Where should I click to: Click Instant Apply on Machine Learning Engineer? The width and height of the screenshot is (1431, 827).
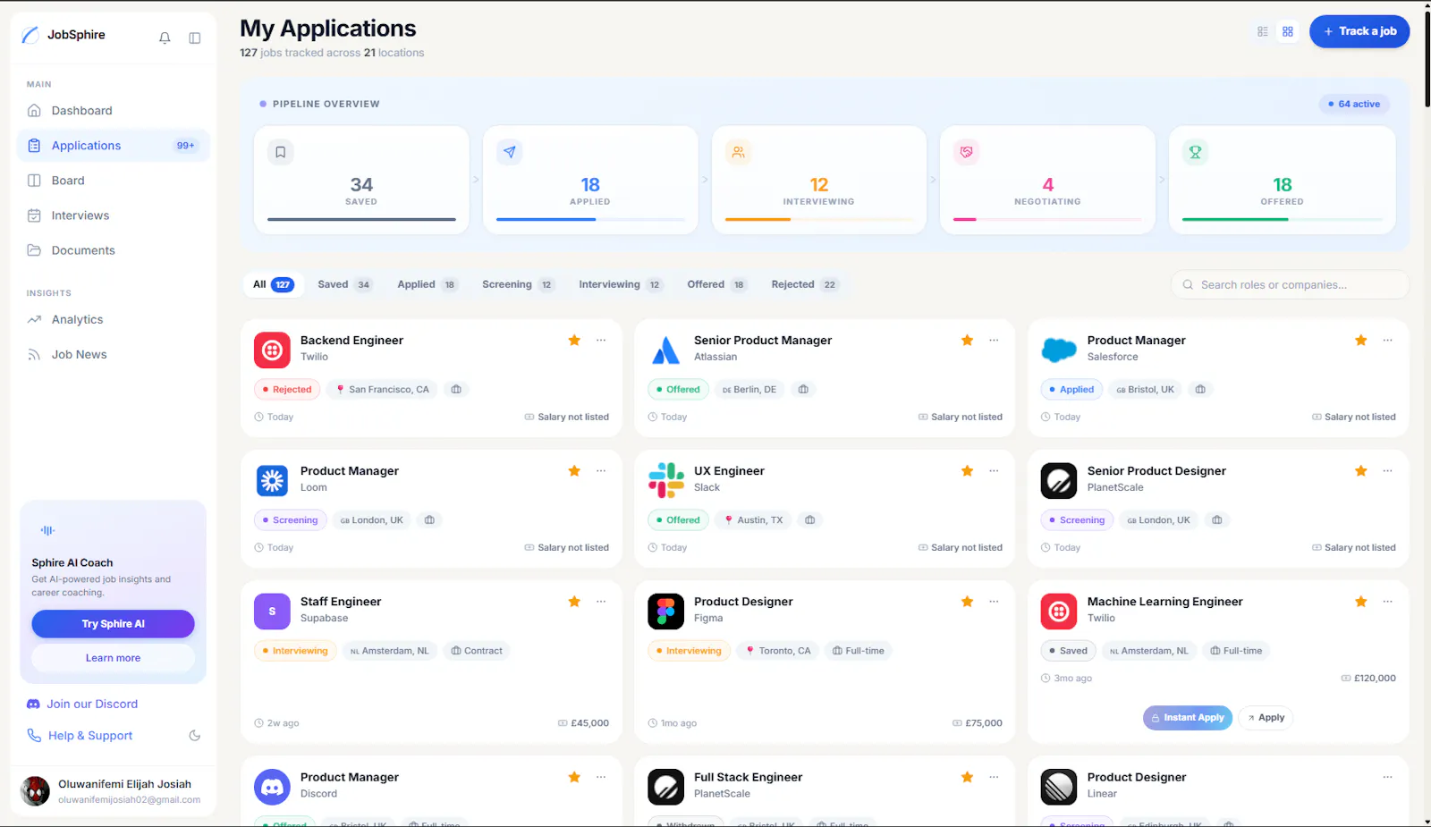pos(1188,718)
